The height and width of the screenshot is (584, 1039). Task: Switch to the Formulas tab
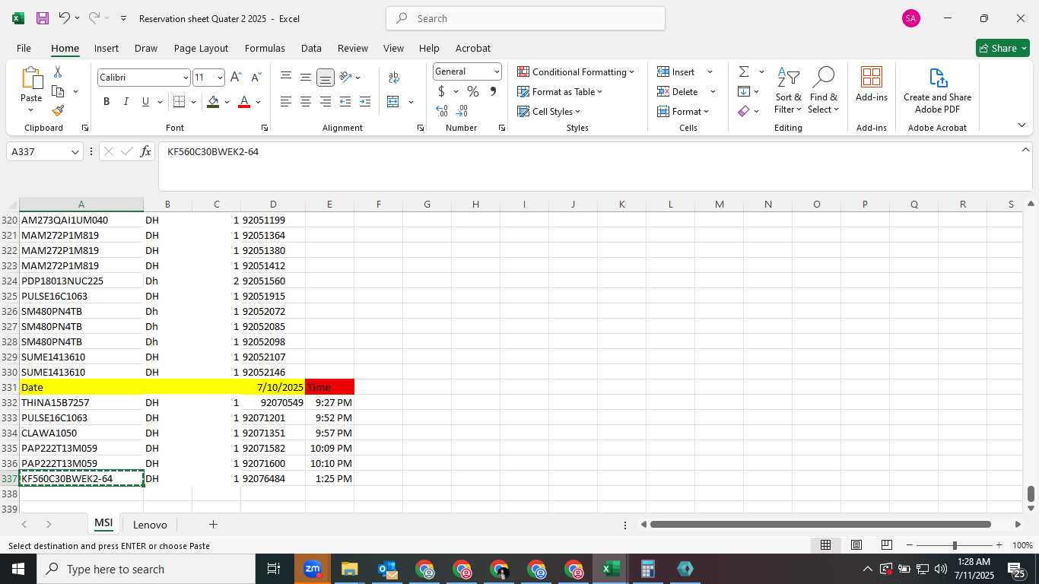(x=265, y=48)
